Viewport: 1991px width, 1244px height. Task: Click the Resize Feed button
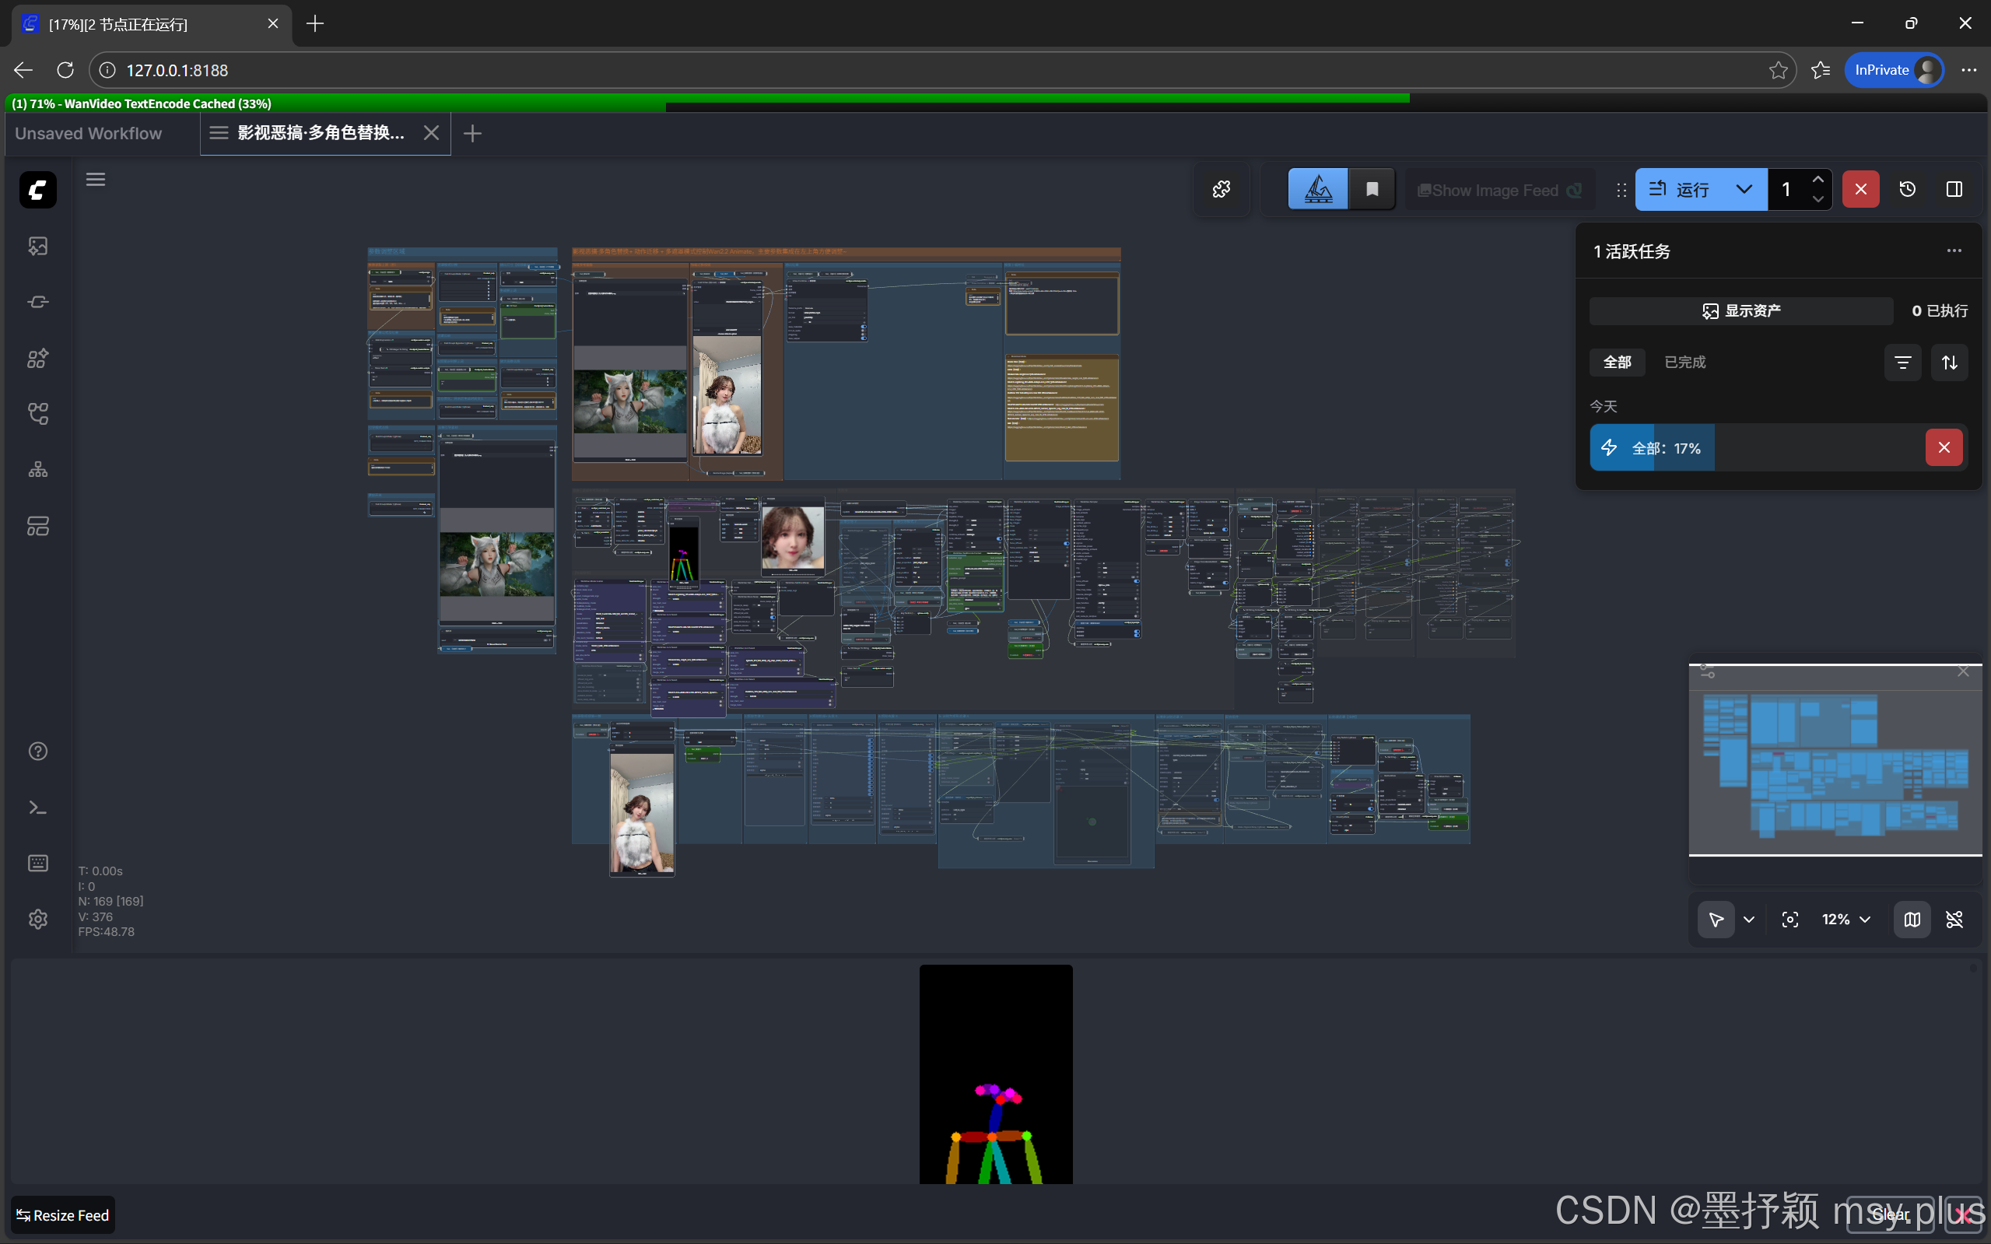pos(62,1215)
